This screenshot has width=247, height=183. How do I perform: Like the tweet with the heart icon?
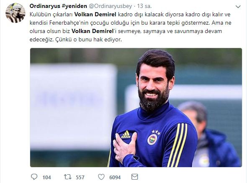(101, 177)
